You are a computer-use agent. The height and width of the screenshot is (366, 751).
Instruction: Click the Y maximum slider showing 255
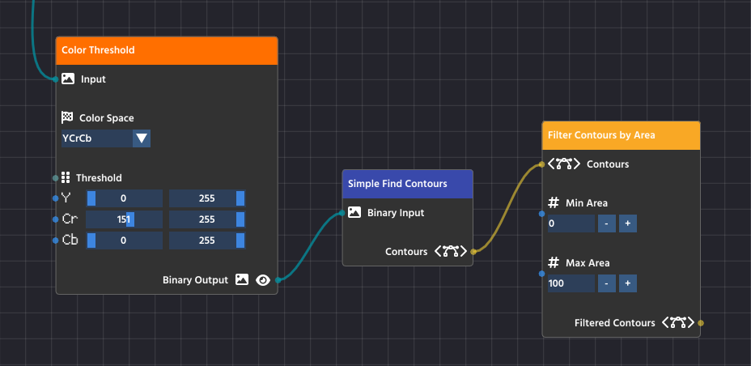206,198
